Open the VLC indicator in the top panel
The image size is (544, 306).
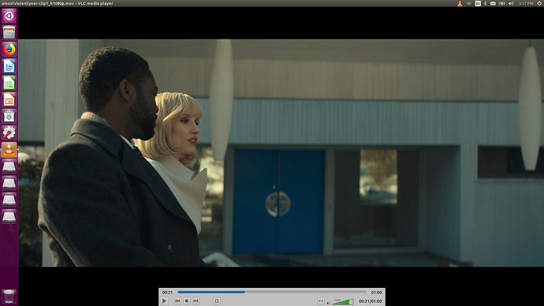[x=460, y=3]
